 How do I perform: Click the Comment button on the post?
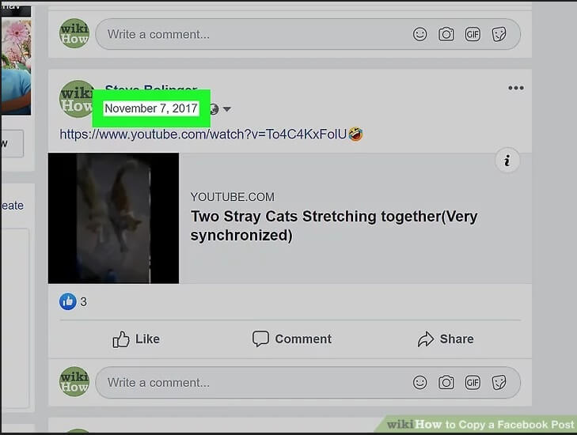292,339
